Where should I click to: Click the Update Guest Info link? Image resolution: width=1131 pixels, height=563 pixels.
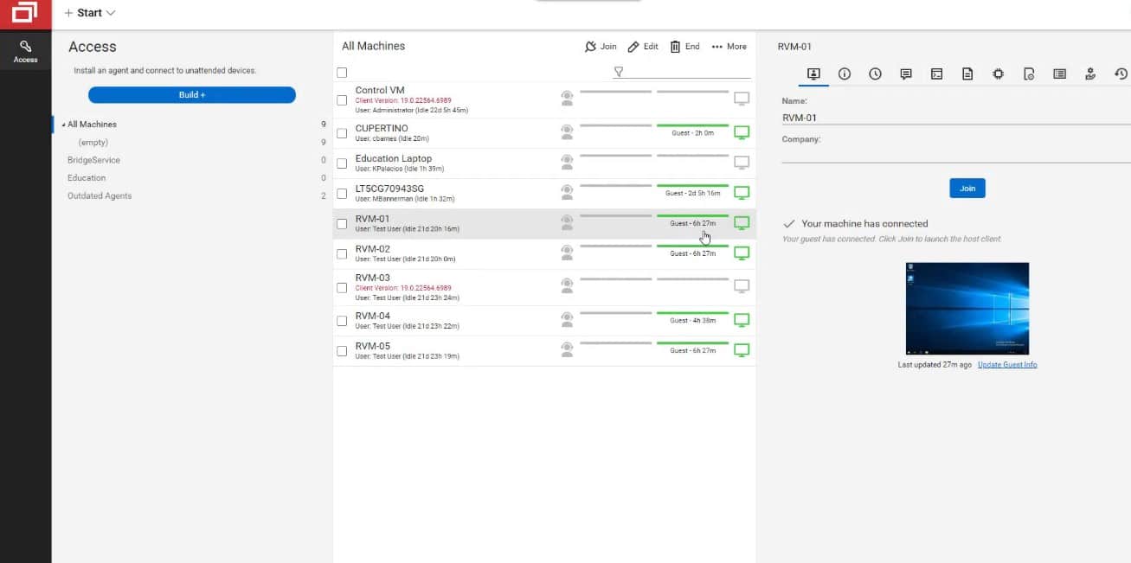tap(1007, 365)
